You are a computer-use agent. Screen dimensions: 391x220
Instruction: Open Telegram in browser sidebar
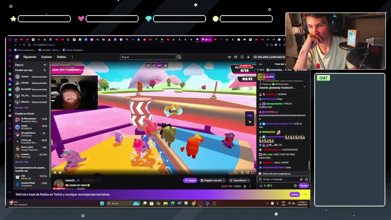point(10,95)
